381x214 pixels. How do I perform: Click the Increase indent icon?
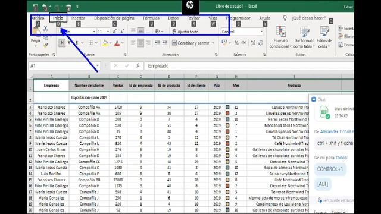[165, 43]
